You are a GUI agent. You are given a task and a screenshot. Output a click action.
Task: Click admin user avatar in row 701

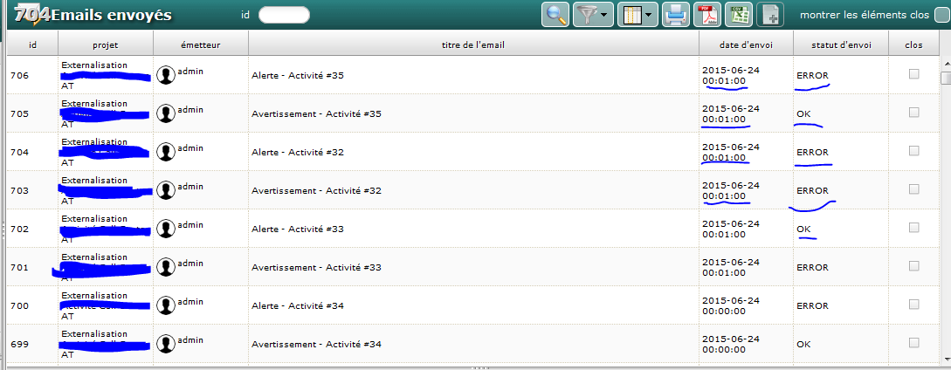[x=166, y=267]
